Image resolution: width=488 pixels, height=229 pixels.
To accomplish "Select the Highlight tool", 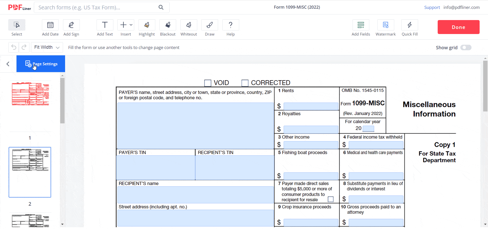I will (147, 25).
